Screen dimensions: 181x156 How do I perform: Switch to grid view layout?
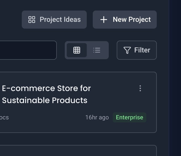[x=77, y=50]
